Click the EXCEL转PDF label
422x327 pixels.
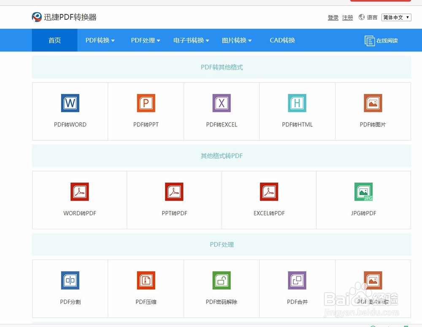269,213
